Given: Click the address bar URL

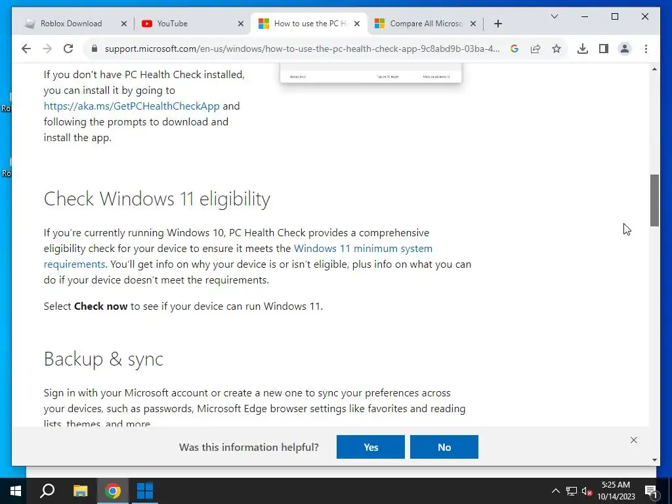Looking at the screenshot, I should coord(302,49).
